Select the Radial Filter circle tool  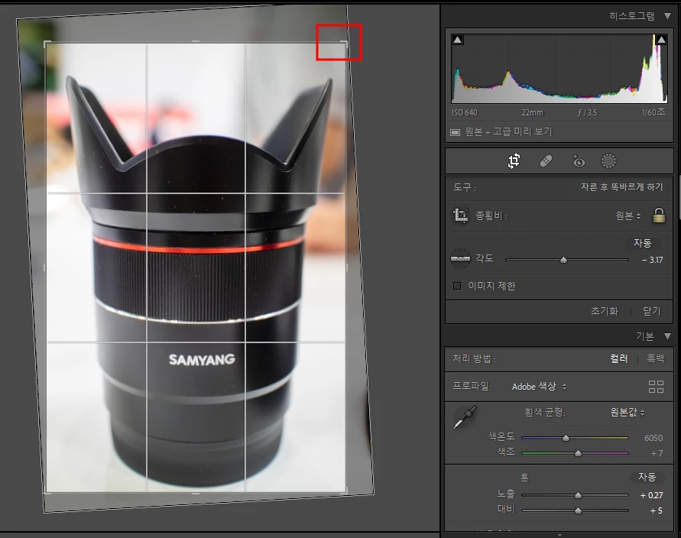[608, 161]
